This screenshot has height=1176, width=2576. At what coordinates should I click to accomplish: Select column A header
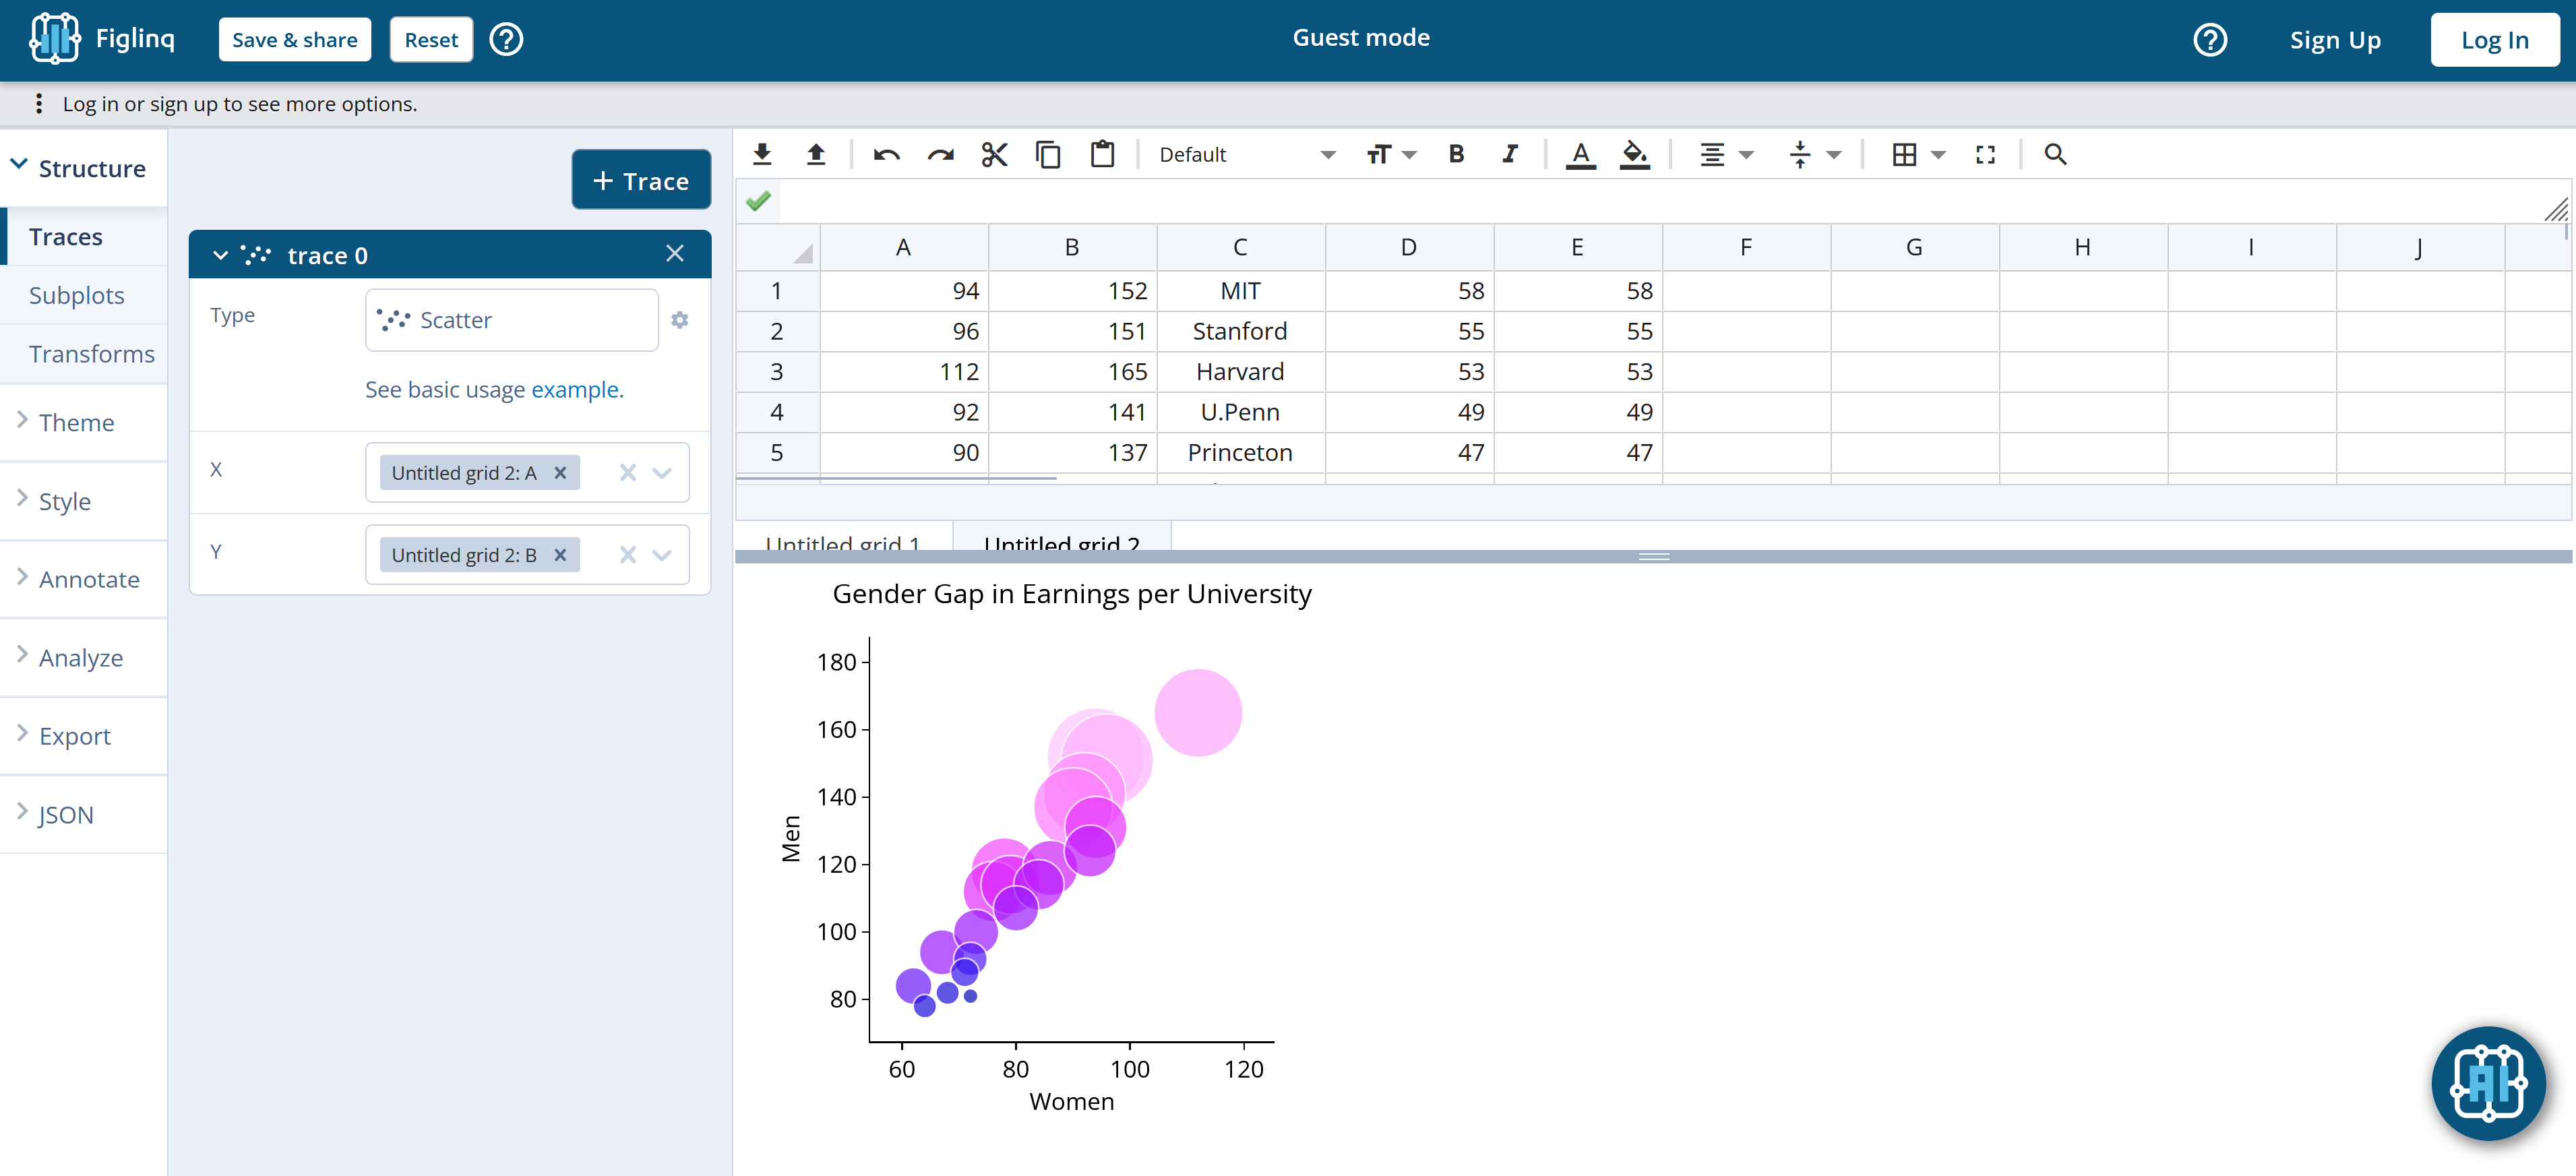pyautogui.click(x=903, y=247)
